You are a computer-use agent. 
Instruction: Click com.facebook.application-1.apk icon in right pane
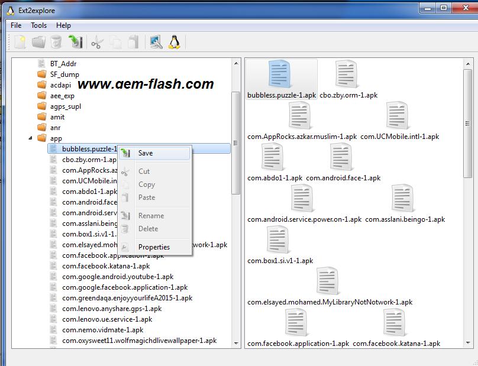tap(296, 323)
